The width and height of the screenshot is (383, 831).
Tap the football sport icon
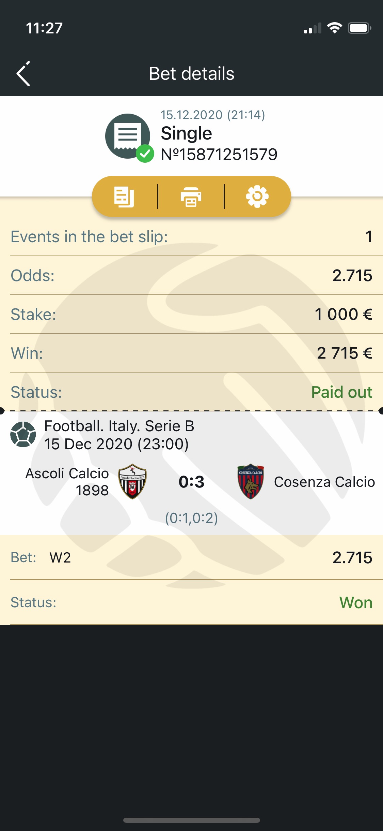pyautogui.click(x=23, y=434)
